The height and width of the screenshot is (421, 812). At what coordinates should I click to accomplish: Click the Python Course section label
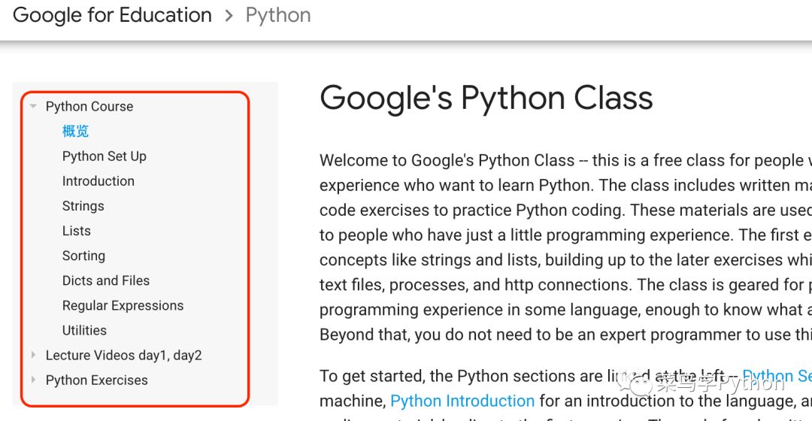coord(89,106)
